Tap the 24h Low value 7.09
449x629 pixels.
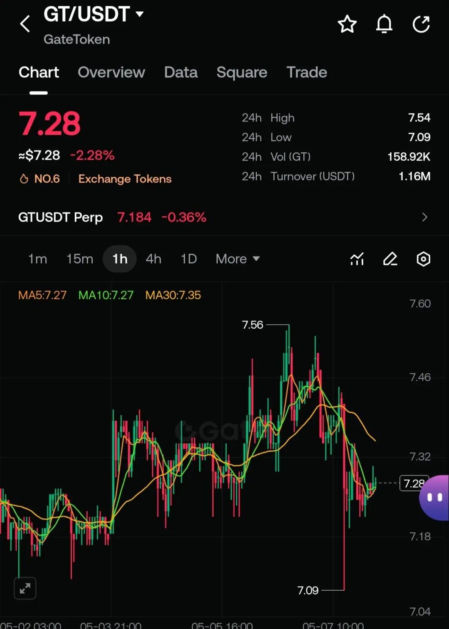[419, 137]
